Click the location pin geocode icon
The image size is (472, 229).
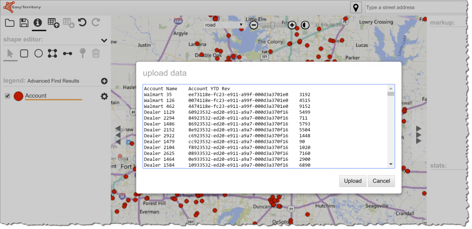[x=356, y=7]
